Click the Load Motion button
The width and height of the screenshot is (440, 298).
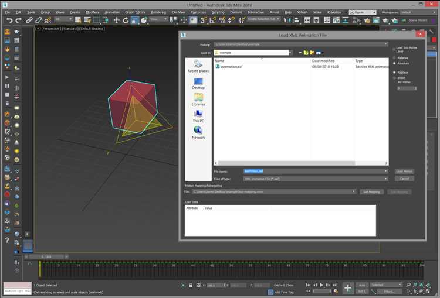point(404,171)
